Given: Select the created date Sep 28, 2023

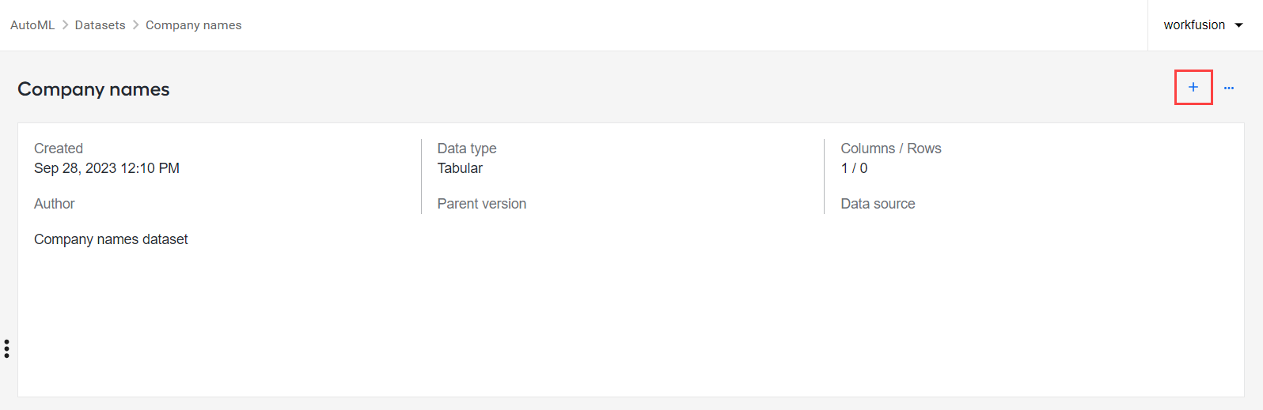Looking at the screenshot, I should [107, 168].
